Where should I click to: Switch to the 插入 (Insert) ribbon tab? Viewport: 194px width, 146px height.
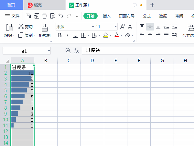[x=106, y=16]
